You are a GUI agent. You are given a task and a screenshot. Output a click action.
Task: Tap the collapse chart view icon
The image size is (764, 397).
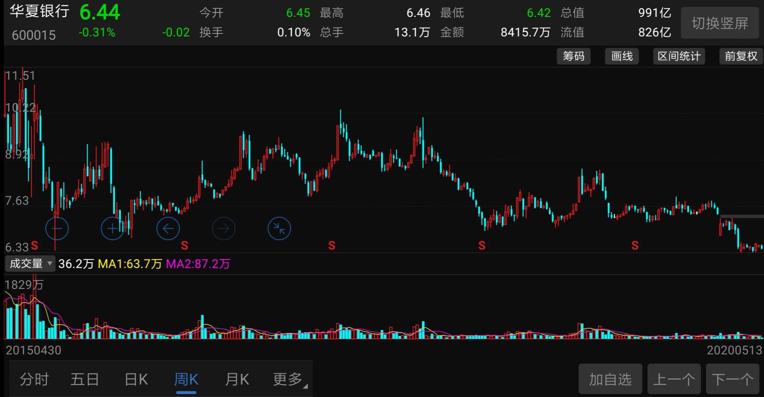[x=279, y=228]
